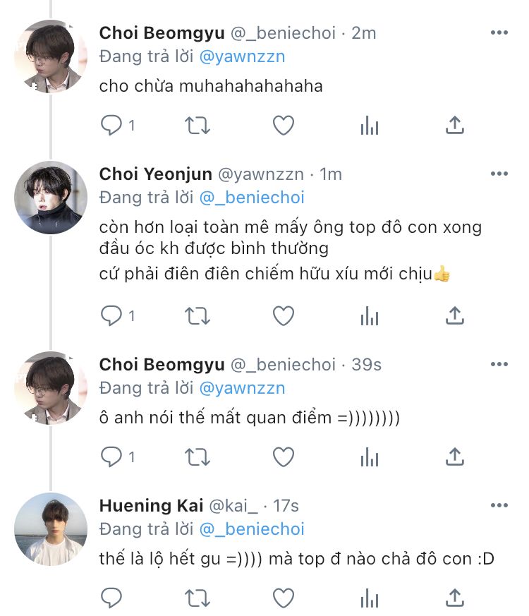Open @yawnzzn mention link in first tweet

point(243,56)
